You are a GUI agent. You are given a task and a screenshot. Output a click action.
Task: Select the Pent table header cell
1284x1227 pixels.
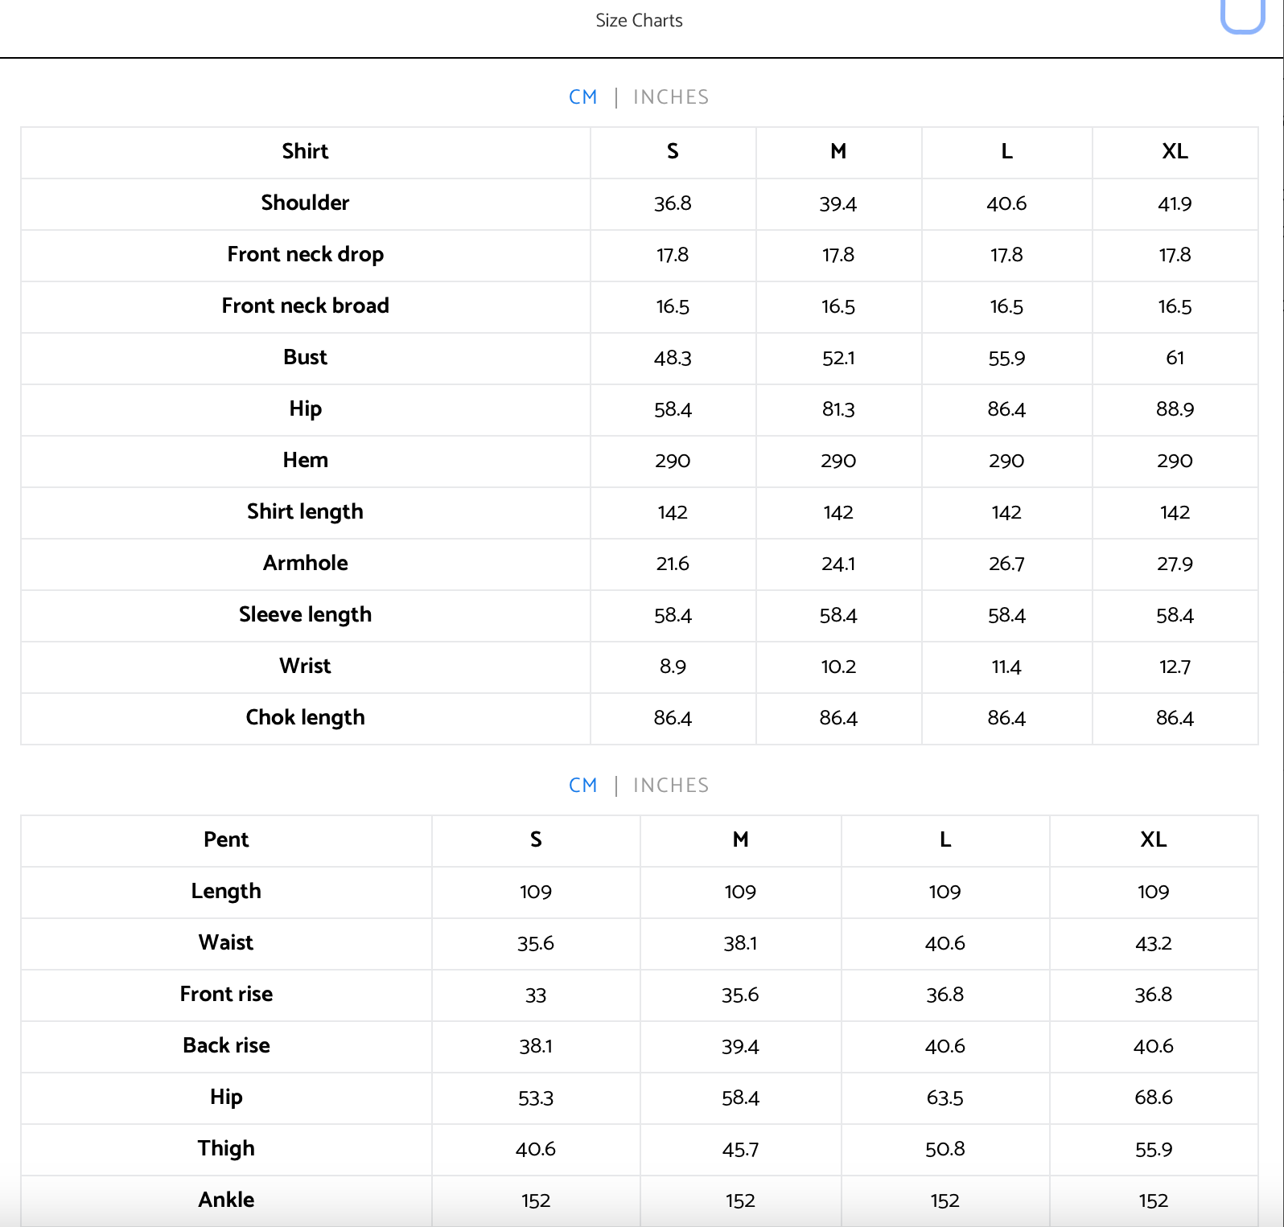[226, 840]
